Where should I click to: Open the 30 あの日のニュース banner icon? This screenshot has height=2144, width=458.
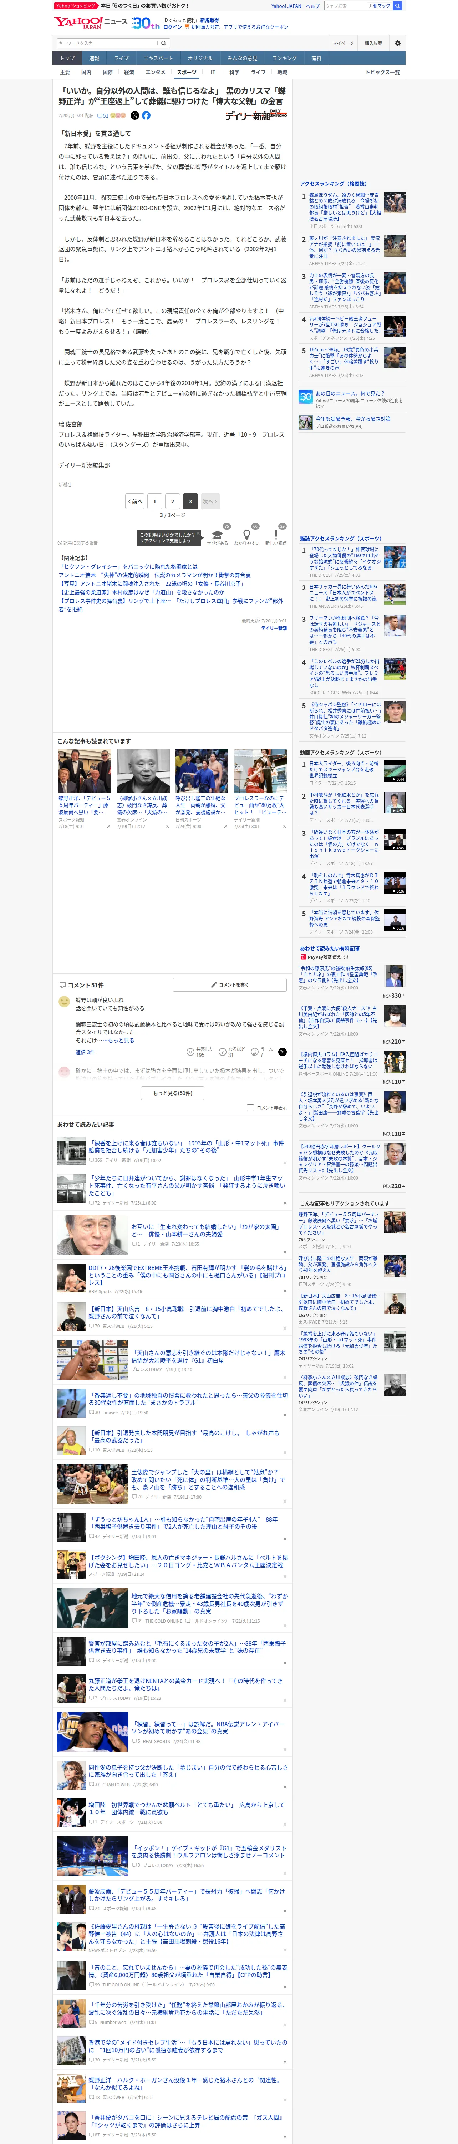click(306, 398)
